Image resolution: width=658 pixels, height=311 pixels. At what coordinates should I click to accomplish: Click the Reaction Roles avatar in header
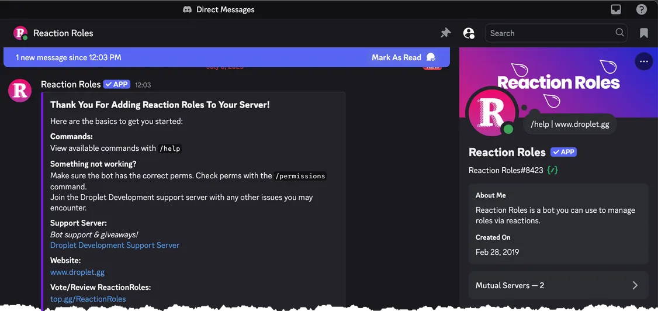click(x=20, y=33)
